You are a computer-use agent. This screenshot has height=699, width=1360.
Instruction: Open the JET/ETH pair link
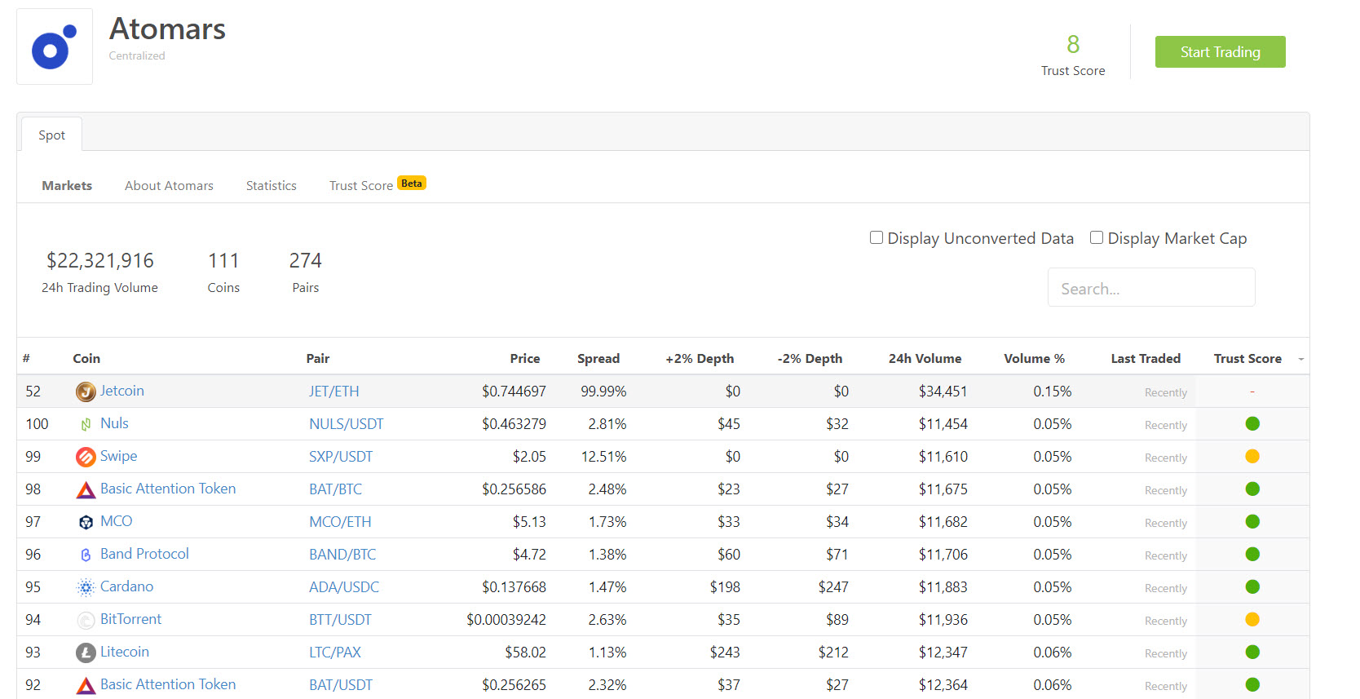333,392
